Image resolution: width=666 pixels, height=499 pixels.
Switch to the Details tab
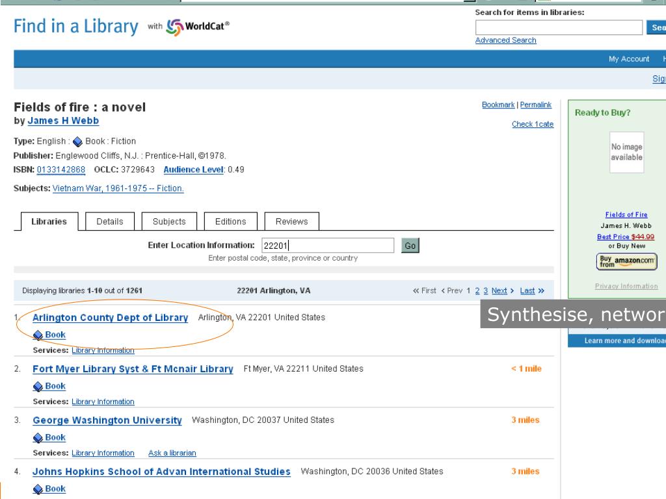[x=109, y=222]
